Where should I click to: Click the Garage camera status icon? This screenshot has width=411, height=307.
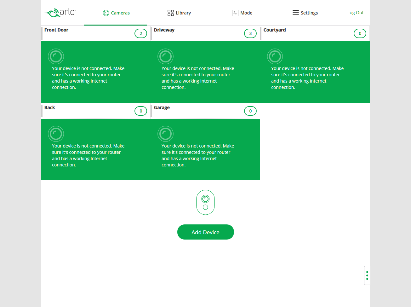point(165,134)
